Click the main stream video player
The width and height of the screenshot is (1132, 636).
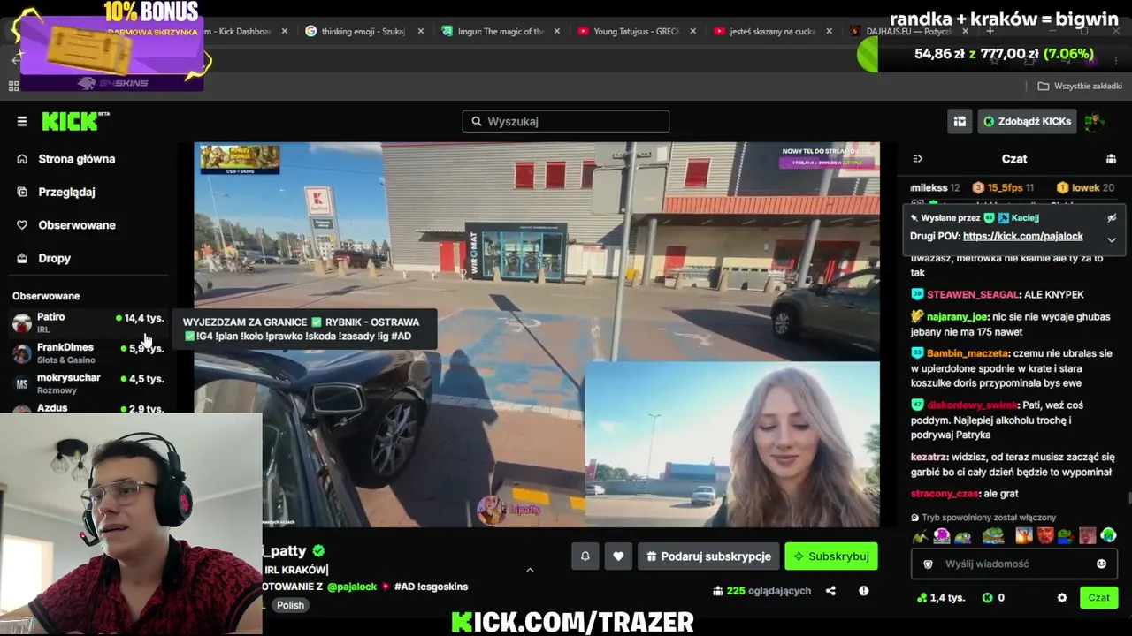(x=537, y=335)
